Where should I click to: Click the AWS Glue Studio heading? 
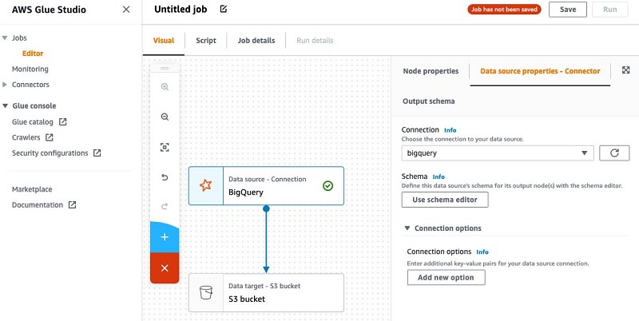[x=49, y=10]
